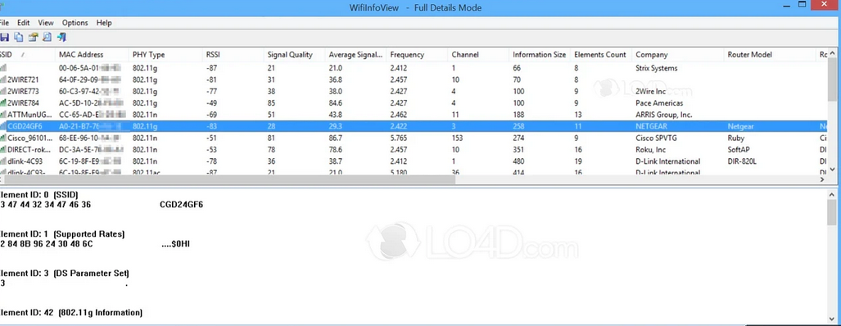The width and height of the screenshot is (841, 326).
Task: Click the Element ID: 3 (DS Parameter Set) heading
Action: point(65,274)
